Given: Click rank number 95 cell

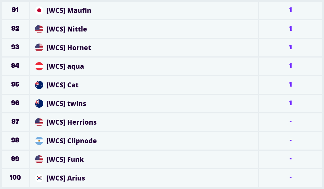Looking at the screenshot, I should 15,84.
